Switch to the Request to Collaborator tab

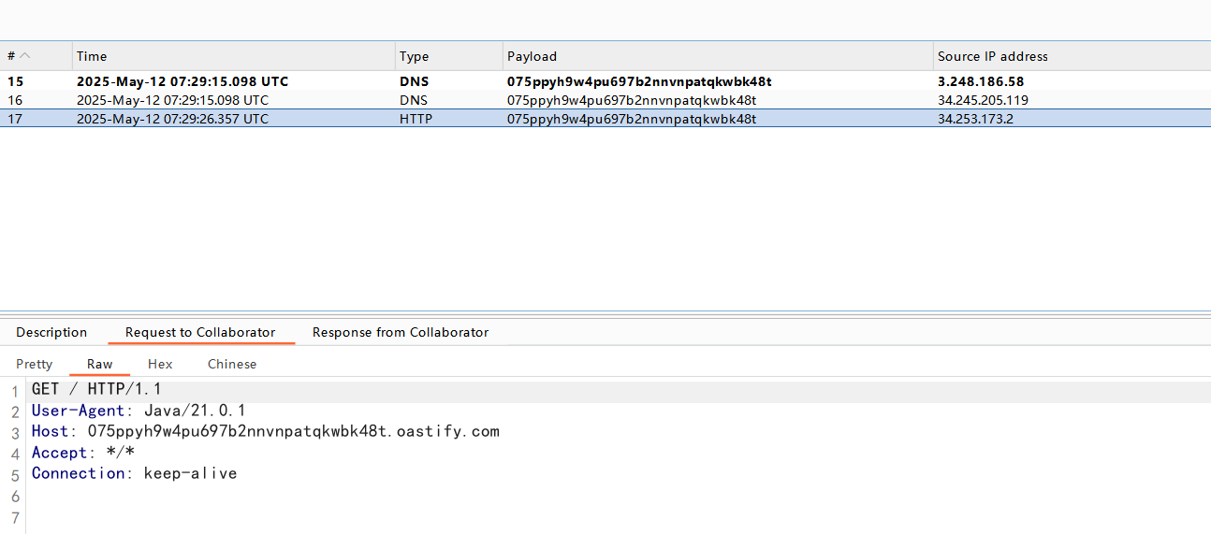click(200, 332)
